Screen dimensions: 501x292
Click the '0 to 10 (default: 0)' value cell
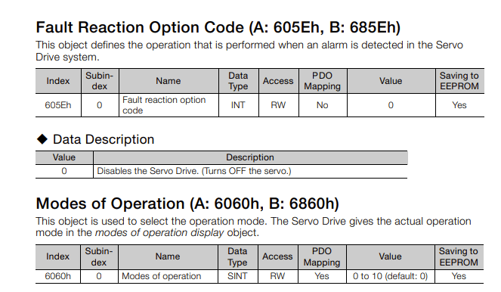pyautogui.click(x=390, y=276)
